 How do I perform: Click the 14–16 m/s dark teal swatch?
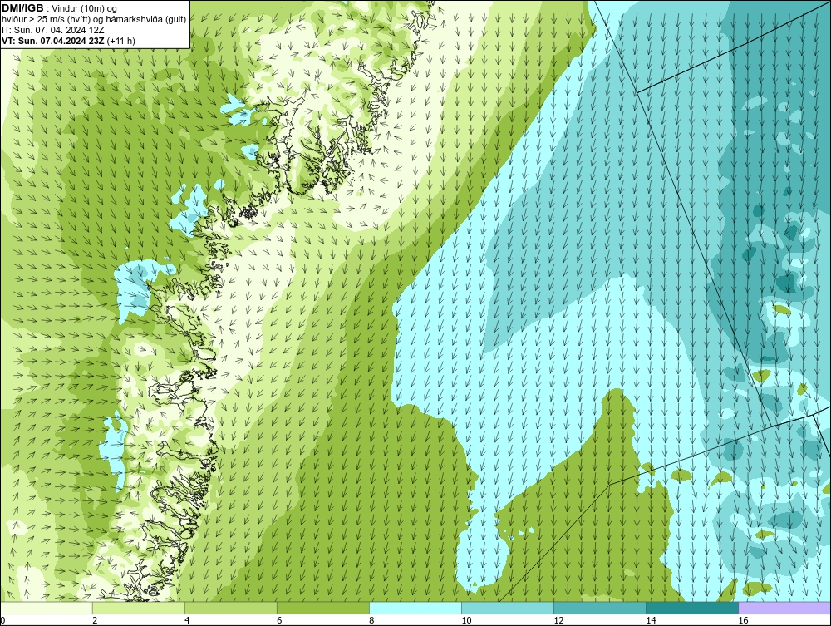coord(692,608)
